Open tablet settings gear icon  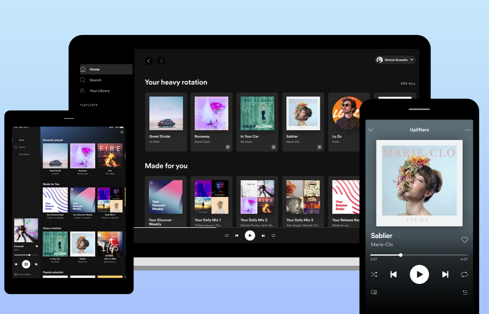tap(122, 132)
